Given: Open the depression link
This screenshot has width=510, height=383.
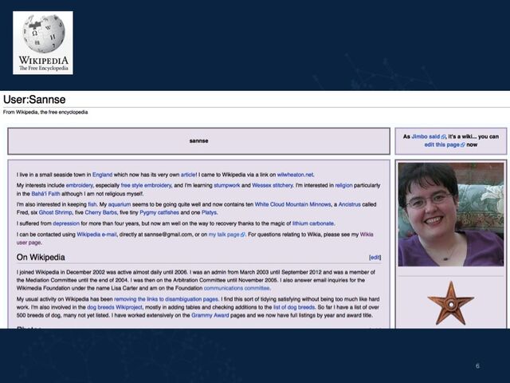Looking at the screenshot, I should click(x=66, y=223).
